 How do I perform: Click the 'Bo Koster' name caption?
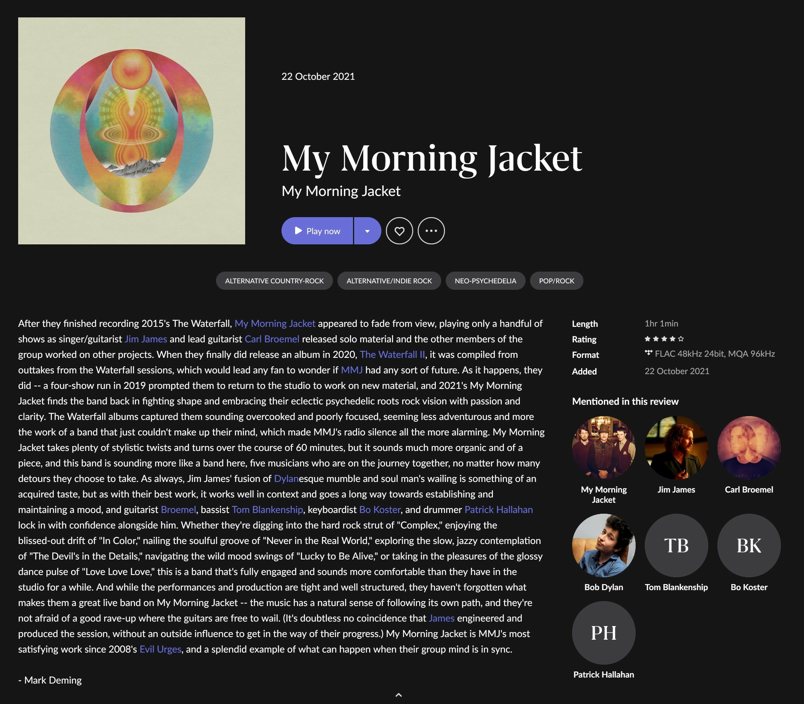(749, 587)
